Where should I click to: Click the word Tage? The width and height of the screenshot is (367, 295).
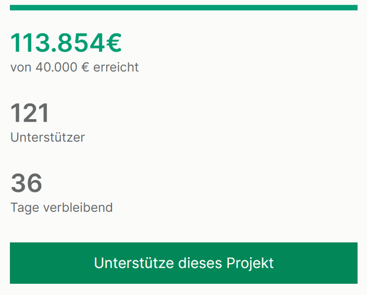click(x=25, y=208)
